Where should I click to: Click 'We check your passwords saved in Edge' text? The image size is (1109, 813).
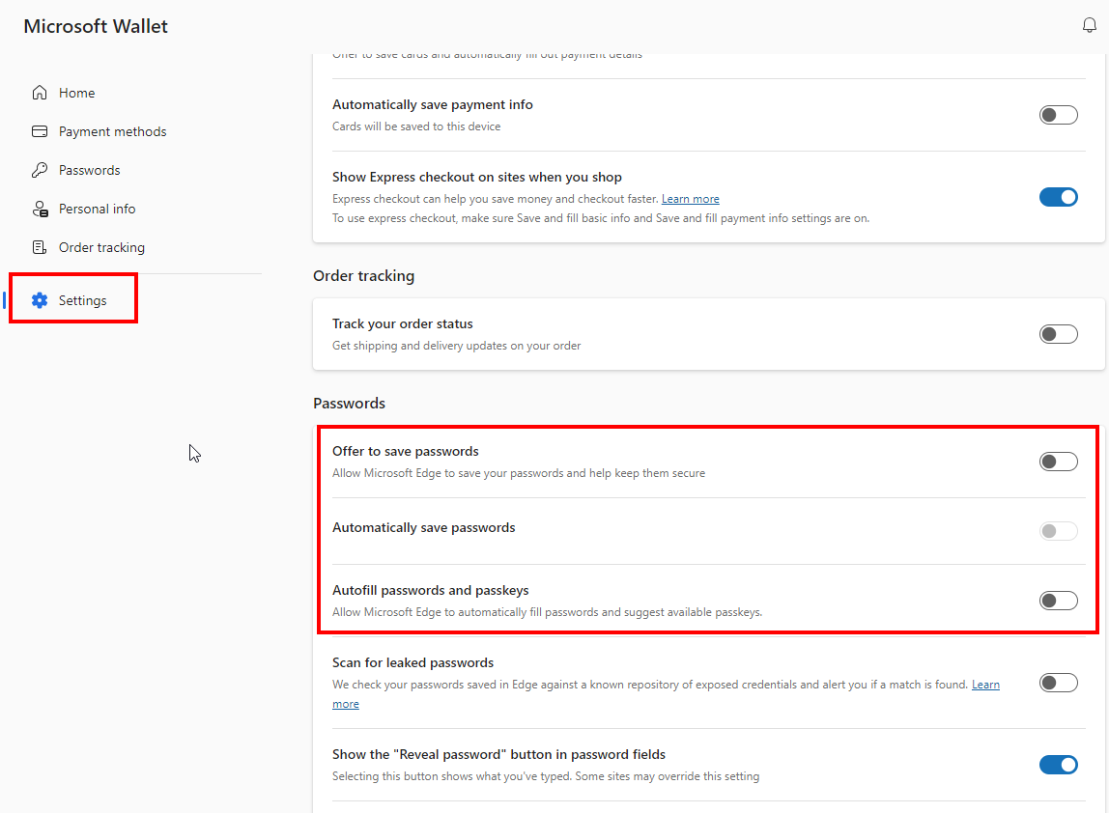pos(650,685)
